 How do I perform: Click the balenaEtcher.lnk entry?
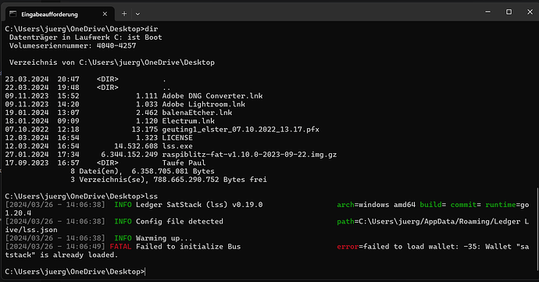pyautogui.click(x=197, y=112)
